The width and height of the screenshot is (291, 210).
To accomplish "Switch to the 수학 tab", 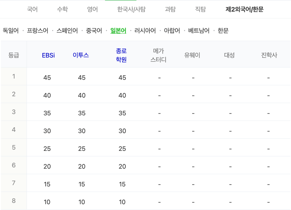I will click(62, 9).
